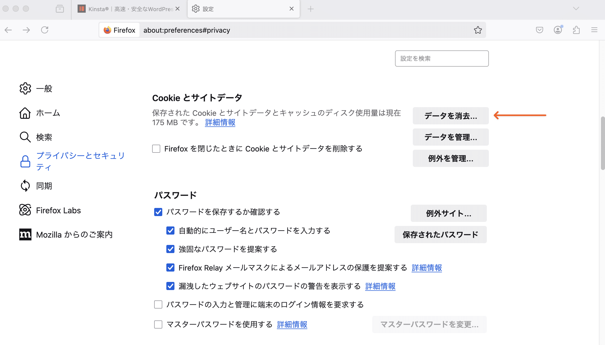Enable マスターパスワードを使用する

[x=158, y=324]
